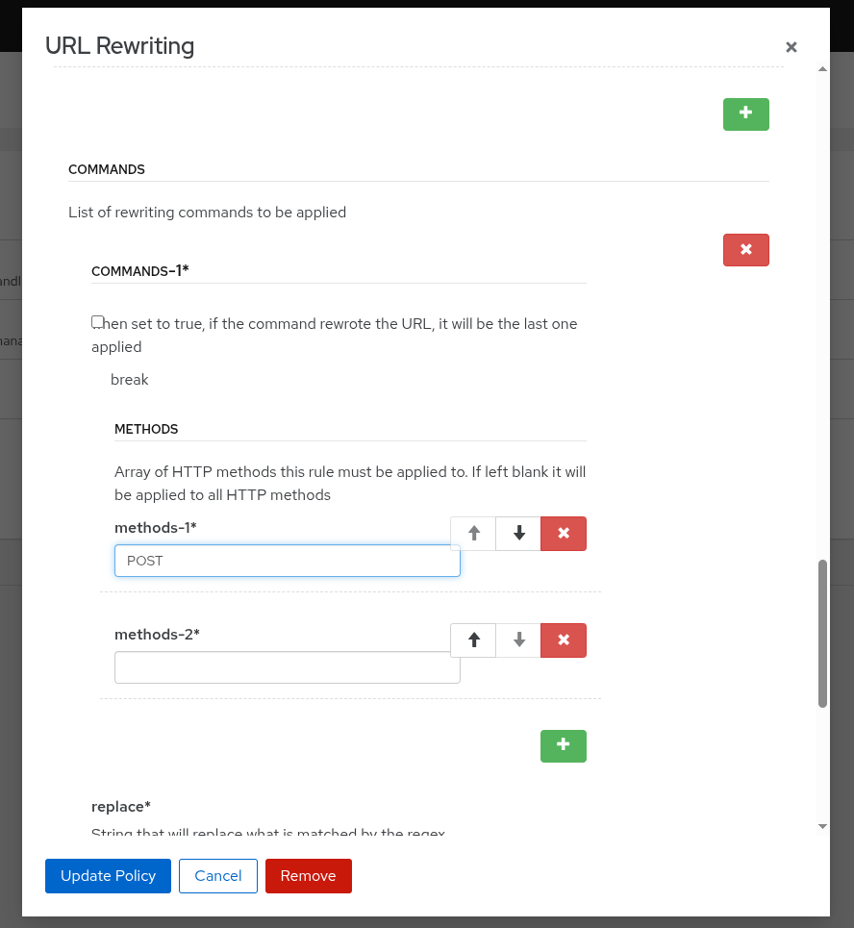Delete the methods-2 entry
The height and width of the screenshot is (928, 854).
pyautogui.click(x=564, y=640)
